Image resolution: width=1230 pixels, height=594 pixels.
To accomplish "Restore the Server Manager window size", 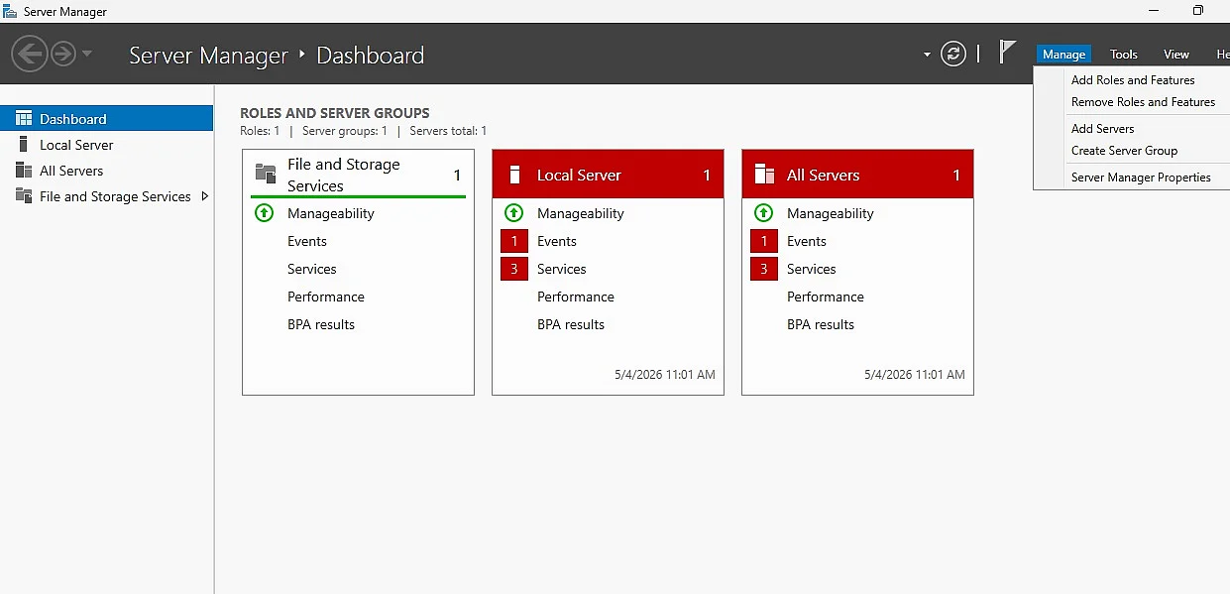I will [x=1198, y=11].
